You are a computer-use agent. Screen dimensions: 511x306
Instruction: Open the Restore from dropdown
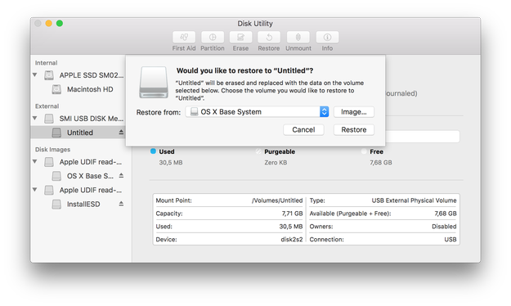click(x=257, y=112)
